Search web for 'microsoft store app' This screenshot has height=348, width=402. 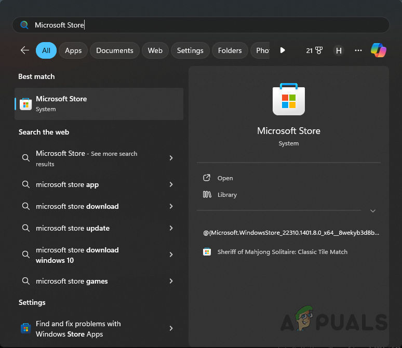[x=99, y=184]
